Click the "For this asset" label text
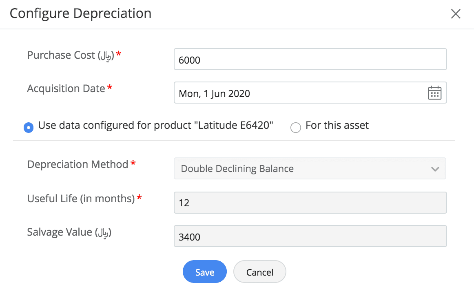 pyautogui.click(x=337, y=125)
